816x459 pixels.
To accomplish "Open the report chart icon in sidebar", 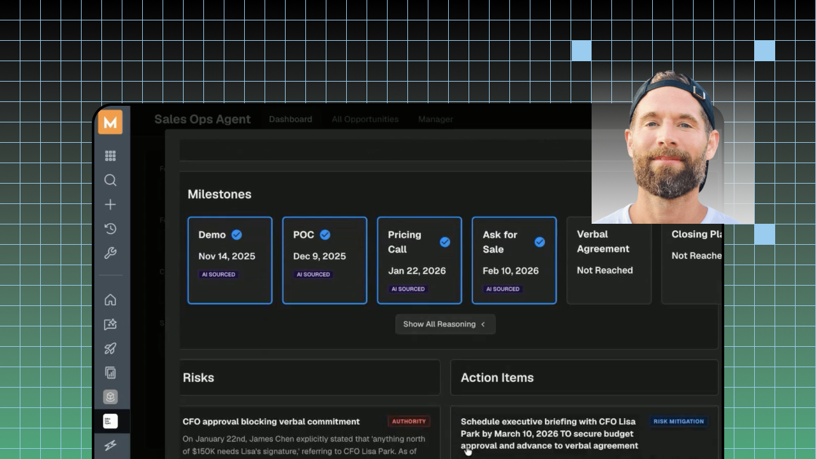I will tap(110, 372).
